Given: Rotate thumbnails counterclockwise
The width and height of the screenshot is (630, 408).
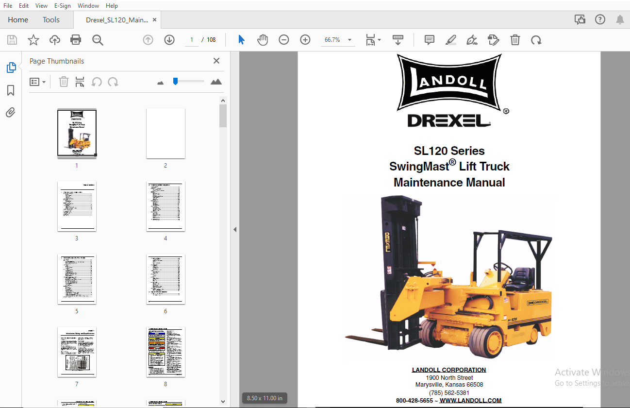Looking at the screenshot, I should tap(97, 82).
